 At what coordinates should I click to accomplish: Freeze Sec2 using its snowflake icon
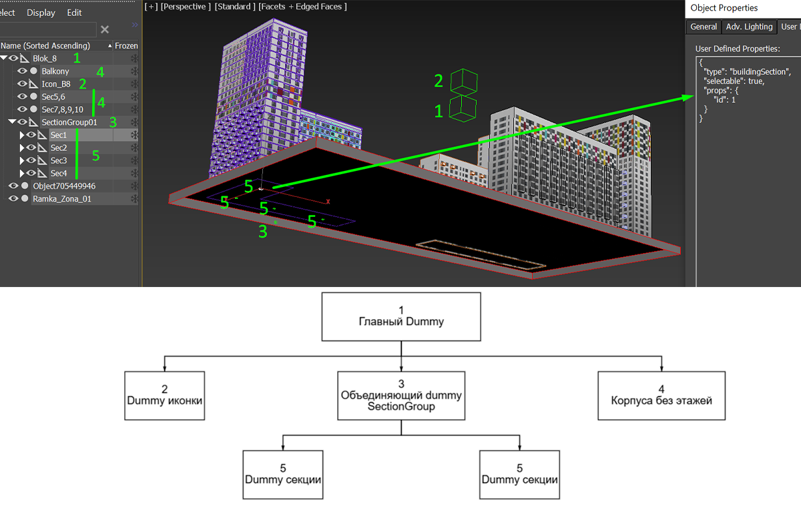point(134,148)
